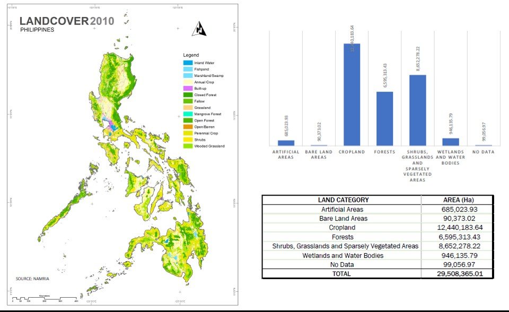The width and height of the screenshot is (509, 312).
Task: Select the Artificial Areas bar
Action: [x=286, y=142]
